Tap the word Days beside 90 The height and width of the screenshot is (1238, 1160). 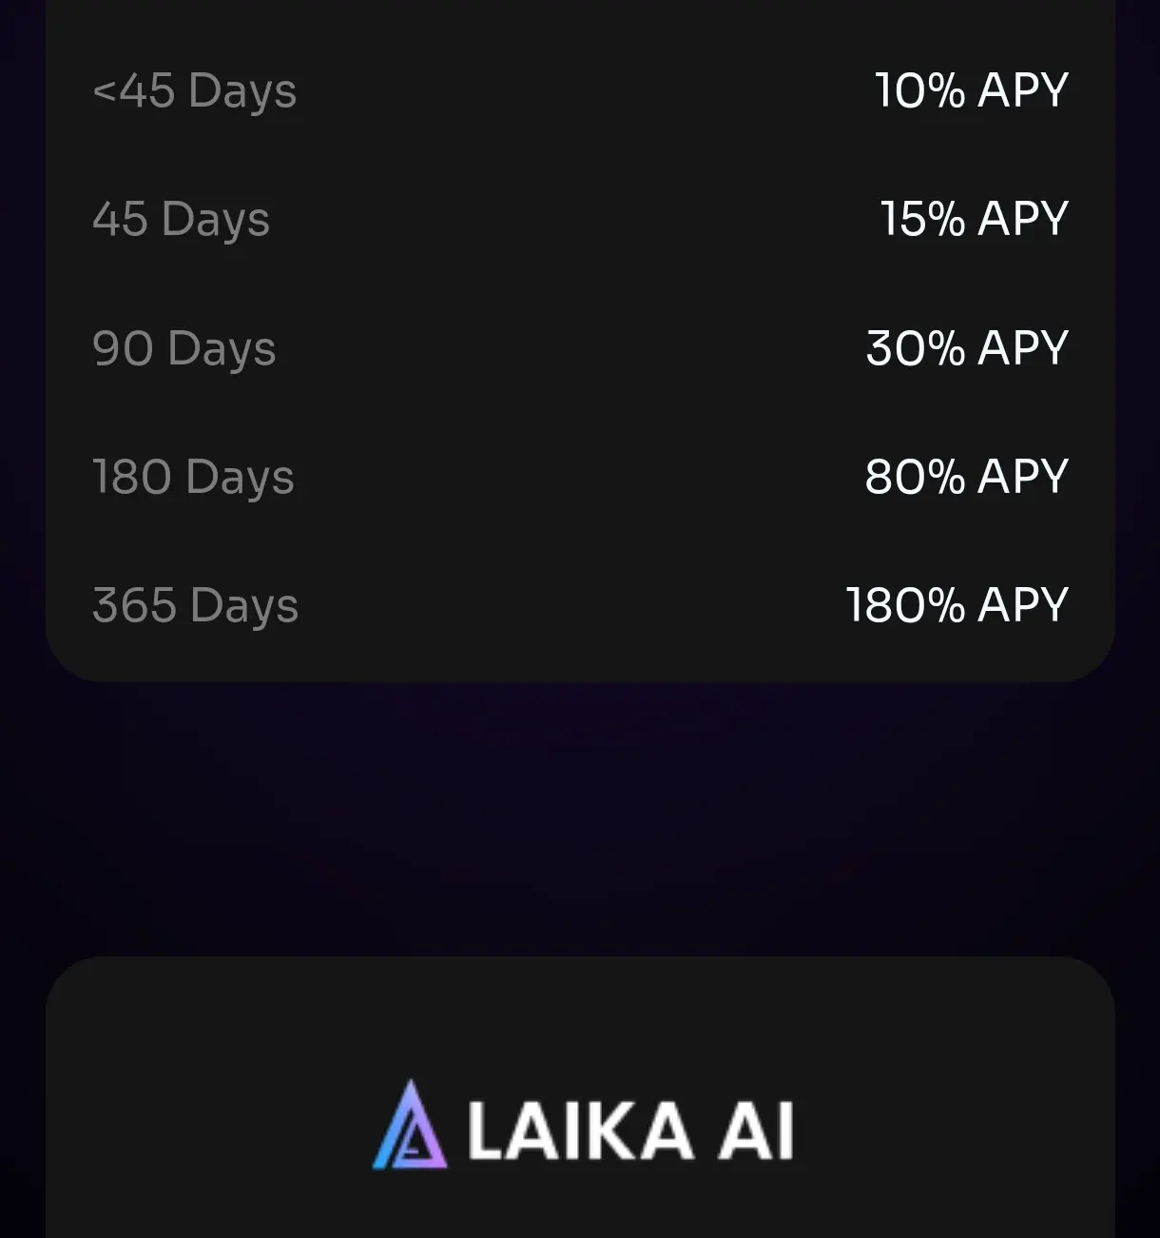point(222,349)
